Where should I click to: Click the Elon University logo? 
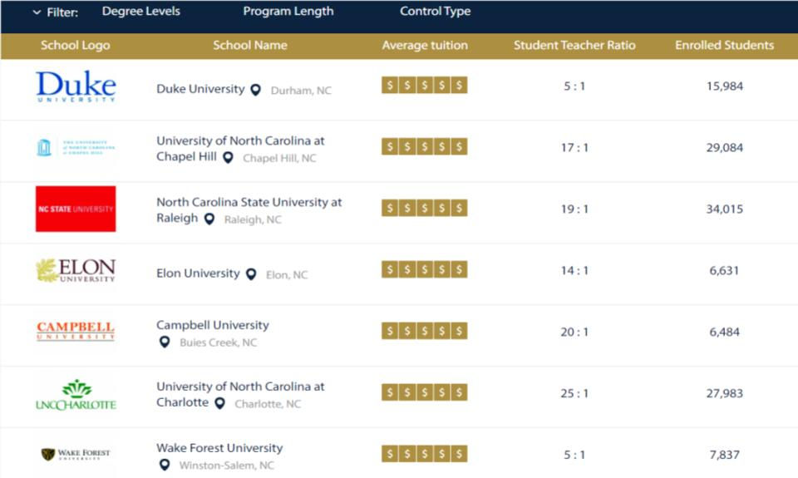pyautogui.click(x=76, y=270)
